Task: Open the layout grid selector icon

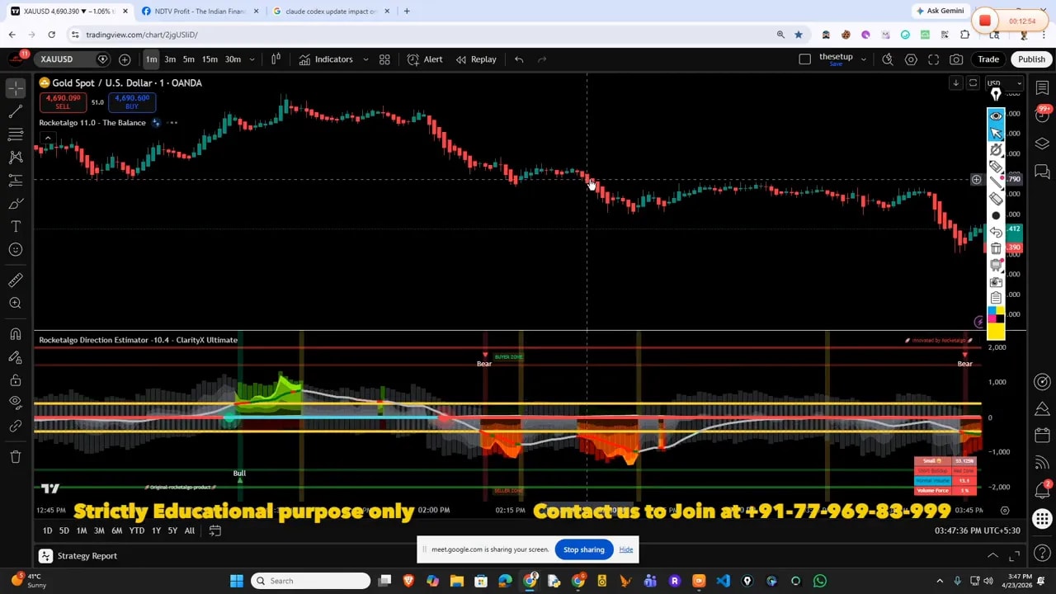Action: tap(384, 59)
